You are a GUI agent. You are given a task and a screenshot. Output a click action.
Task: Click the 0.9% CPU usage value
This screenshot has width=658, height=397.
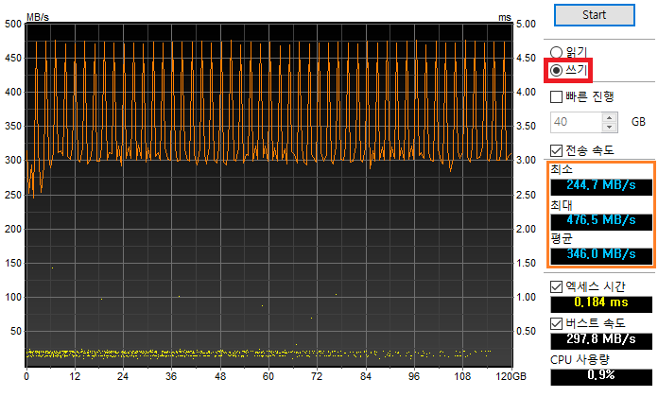601,375
